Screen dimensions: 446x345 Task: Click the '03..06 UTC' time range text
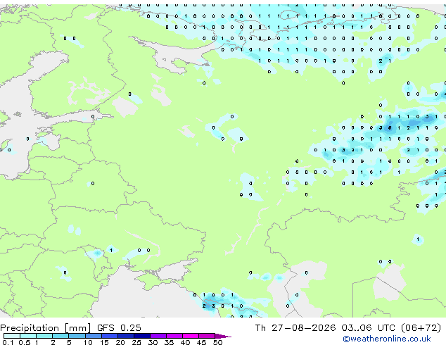pyautogui.click(x=368, y=328)
